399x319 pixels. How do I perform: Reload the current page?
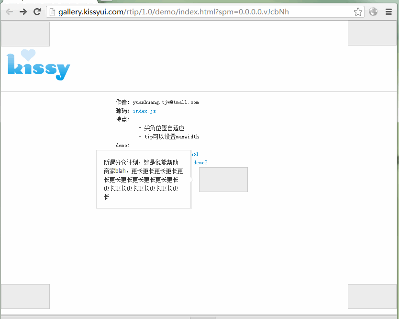[37, 12]
